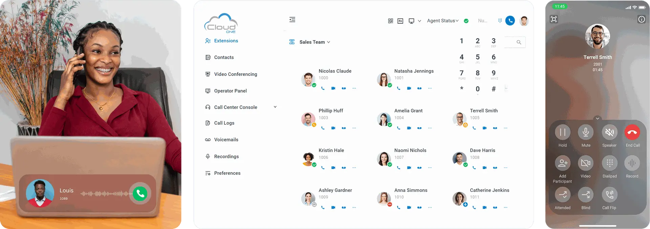Answer Louis's incoming call with green button
The width and height of the screenshot is (650, 229).
pos(140,194)
